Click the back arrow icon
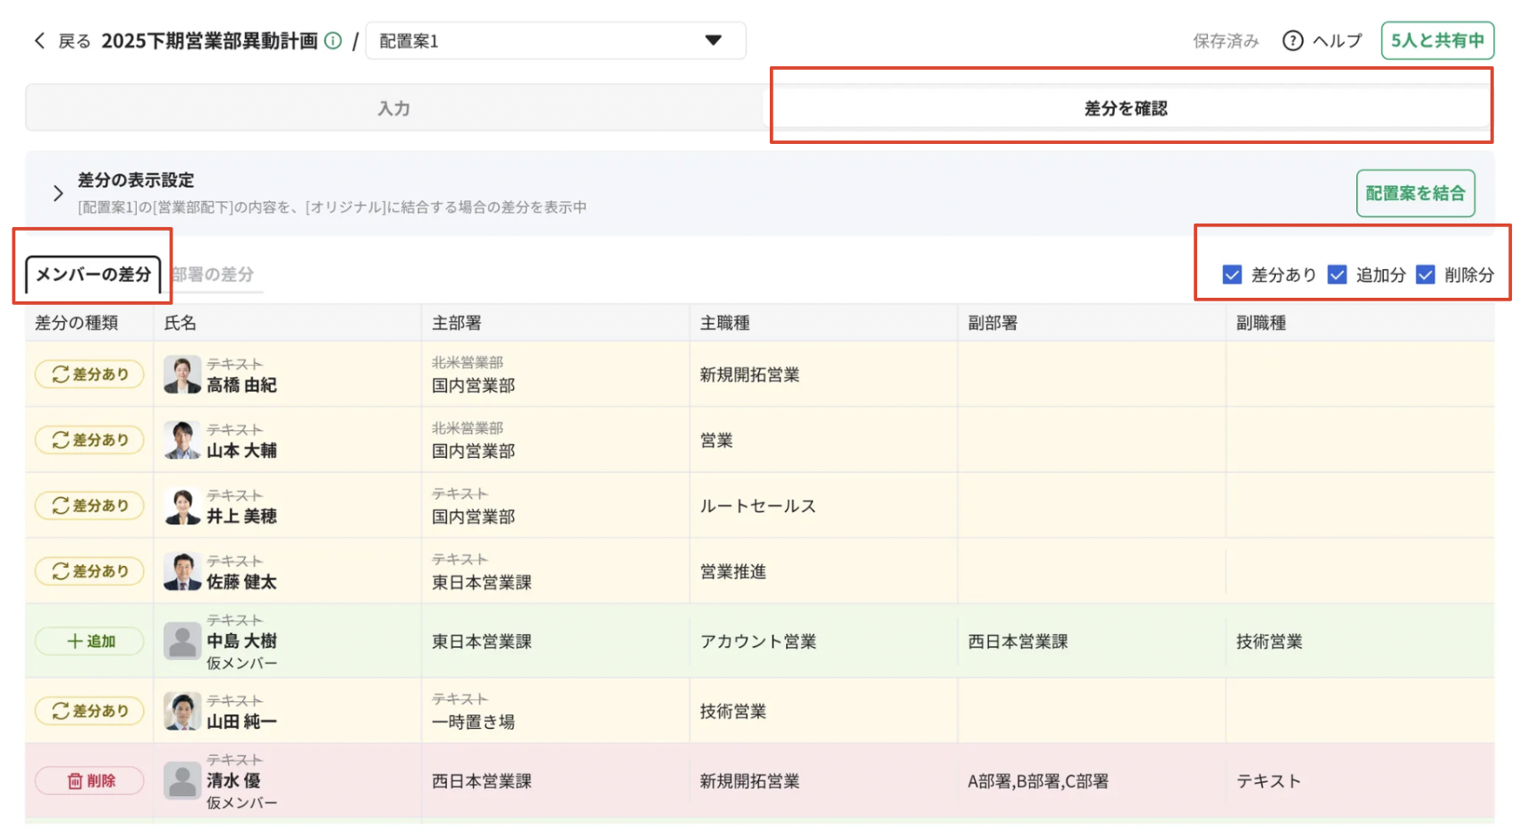Screen dimensions: 1520x837 (39, 41)
